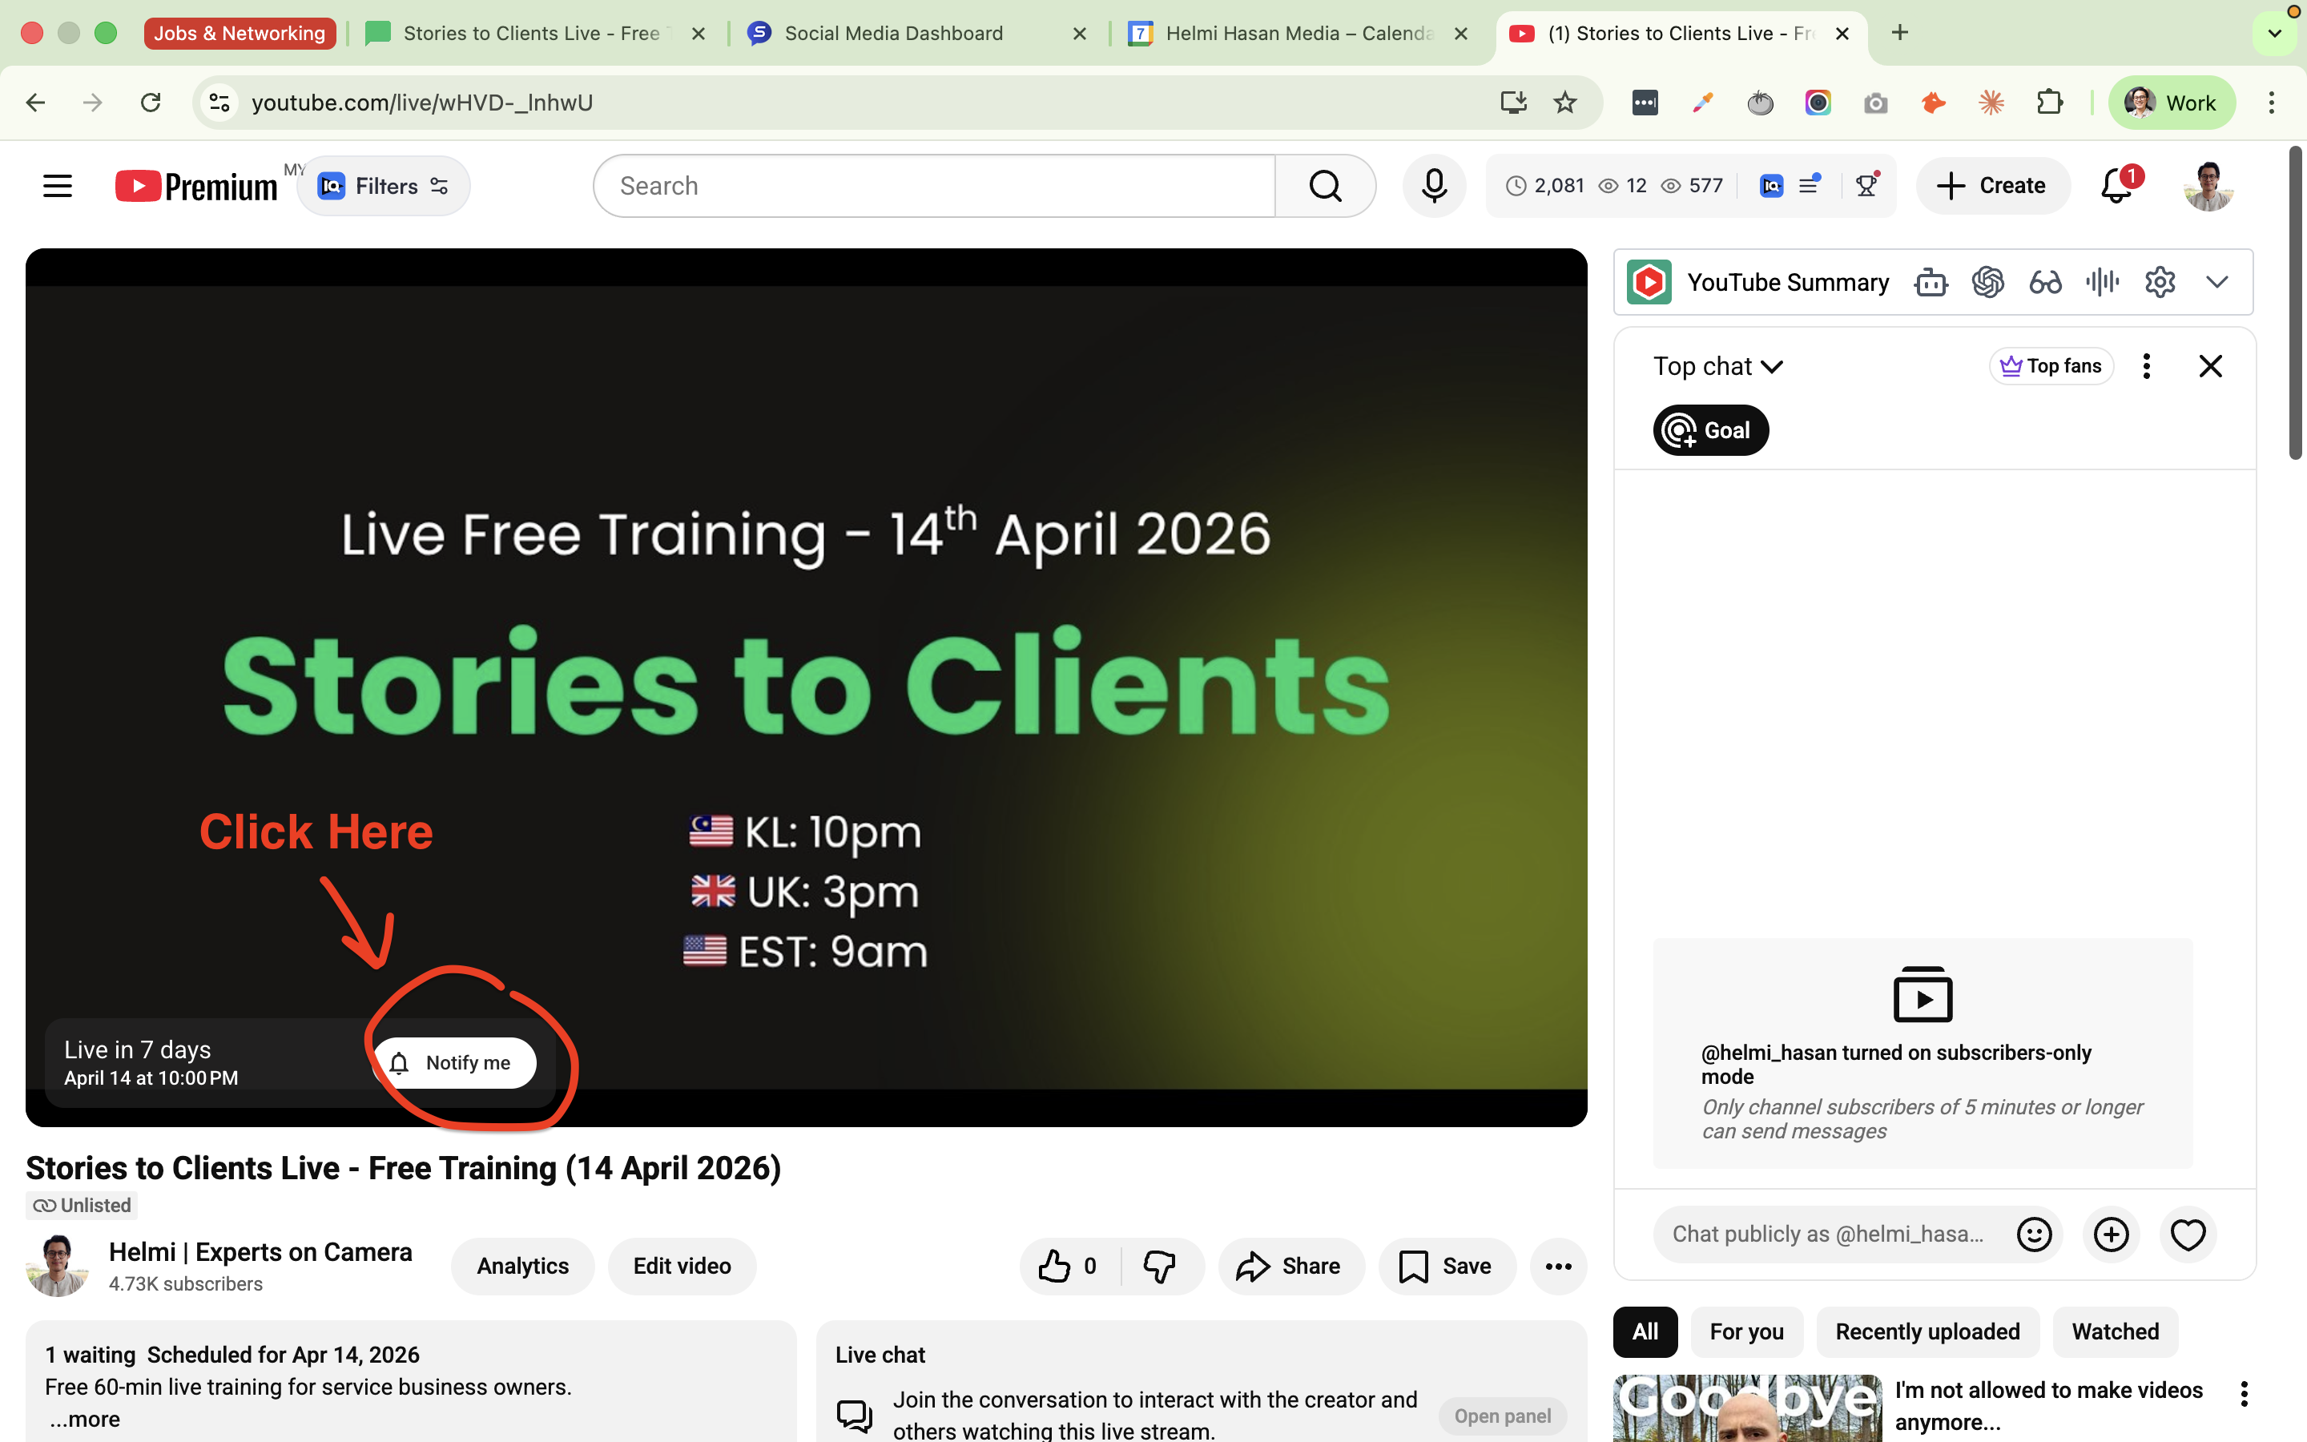Open the YouTube notifications bell

coord(2116,186)
